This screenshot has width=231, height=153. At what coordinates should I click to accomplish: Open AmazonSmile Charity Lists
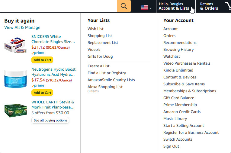111,80
